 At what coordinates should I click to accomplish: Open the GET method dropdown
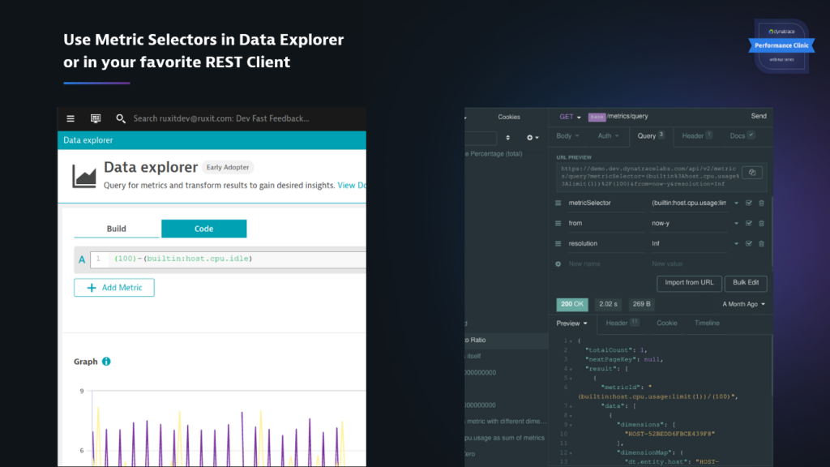click(570, 117)
